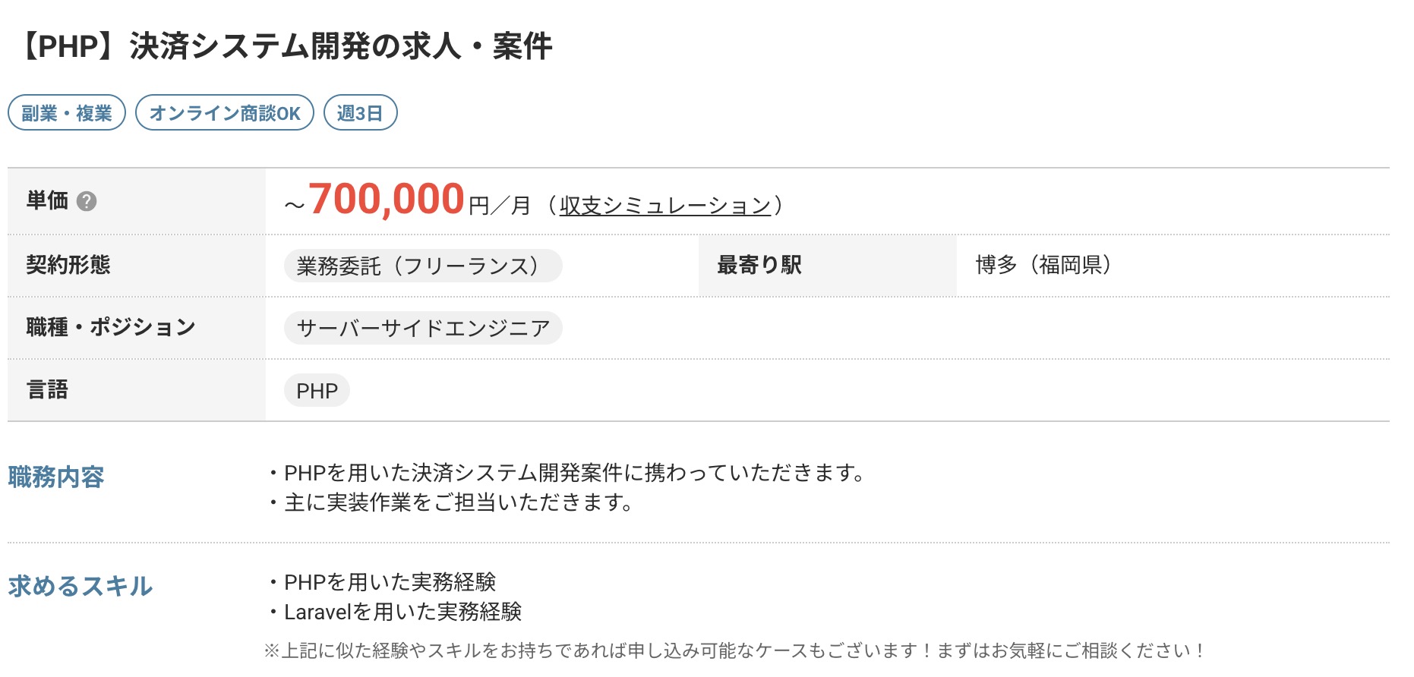
Task: Select the 副業・複業 tag
Action: 67,113
